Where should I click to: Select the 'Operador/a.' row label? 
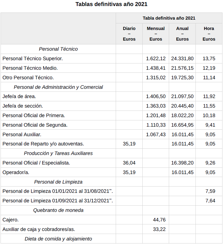click(x=16, y=172)
